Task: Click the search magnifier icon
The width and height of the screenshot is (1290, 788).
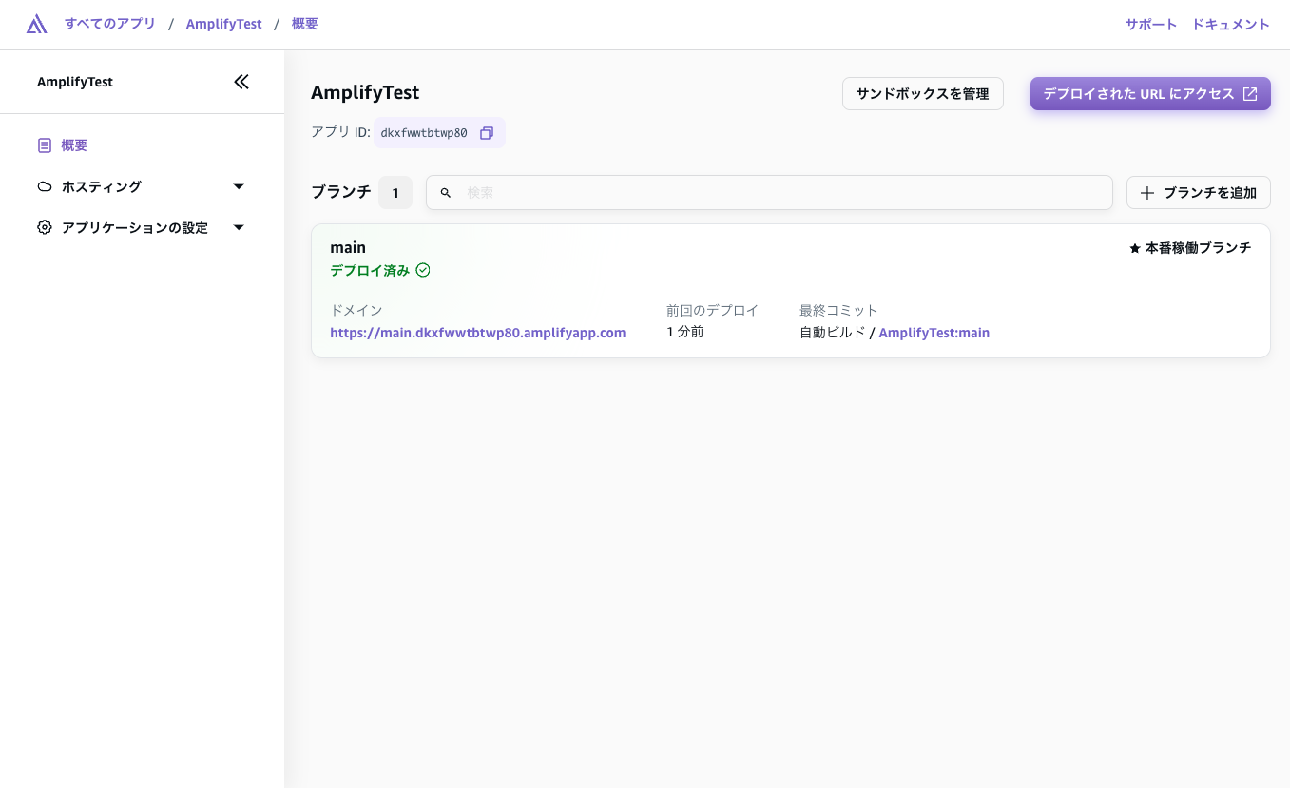Action: 446,193
